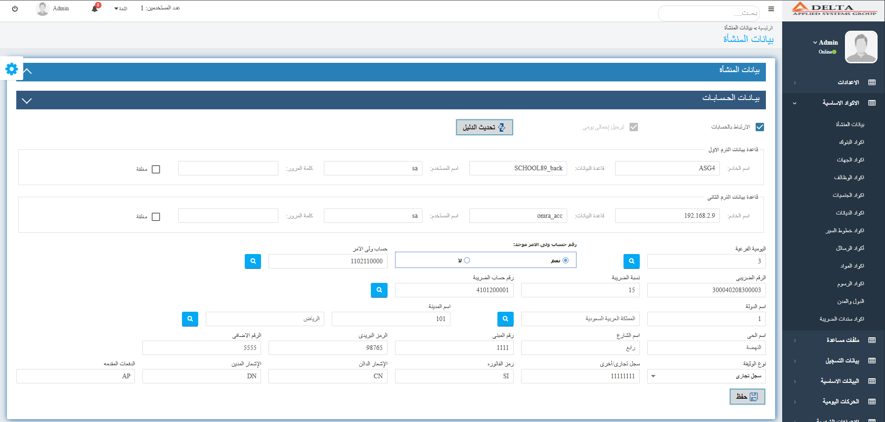Click the tax number input field
Screen dimensions: 885x422
coord(706,290)
